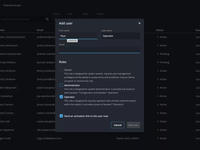The image size is (200, 150).
Task: Click the Add user button
Action: coord(133,125)
